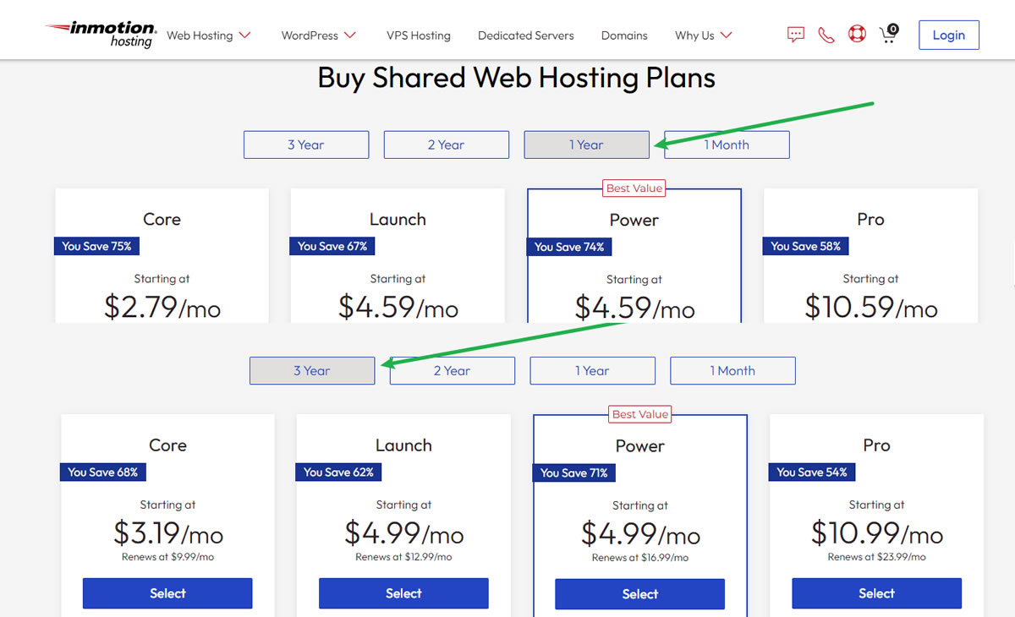
Task: Click 'Renews at $16.99/mo' text
Action: coord(640,558)
